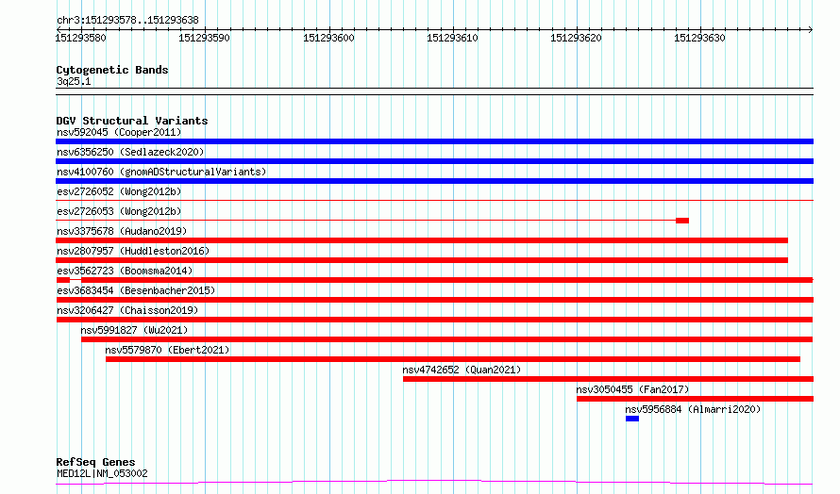Open variant esv2726052 (Wong2012b) label
840x494 pixels.
coord(119,191)
